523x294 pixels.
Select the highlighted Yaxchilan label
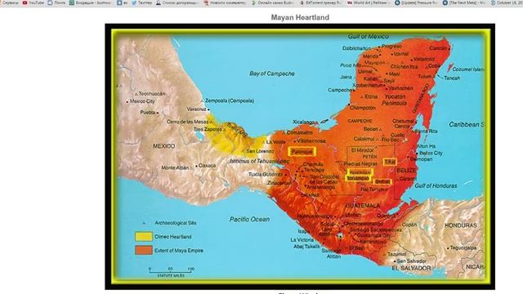(x=360, y=172)
